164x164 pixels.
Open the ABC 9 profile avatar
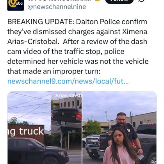16,5
